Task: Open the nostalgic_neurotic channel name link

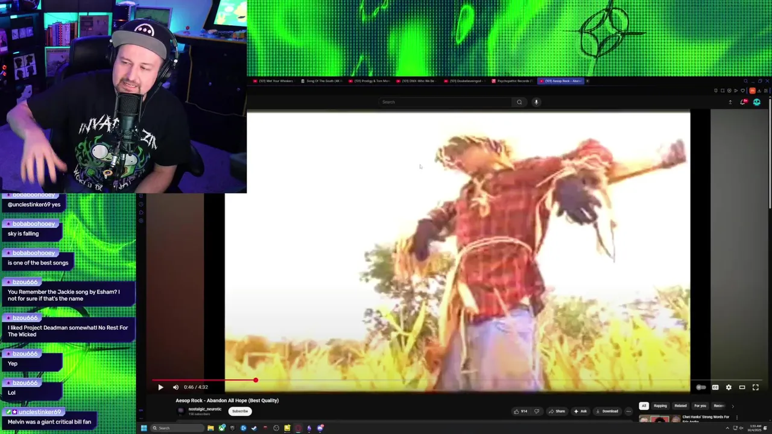Action: [204, 409]
